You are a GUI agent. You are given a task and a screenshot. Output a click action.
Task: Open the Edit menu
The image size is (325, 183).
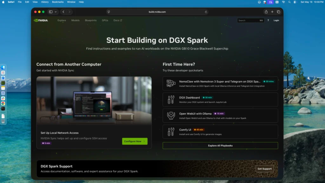point(27,2)
